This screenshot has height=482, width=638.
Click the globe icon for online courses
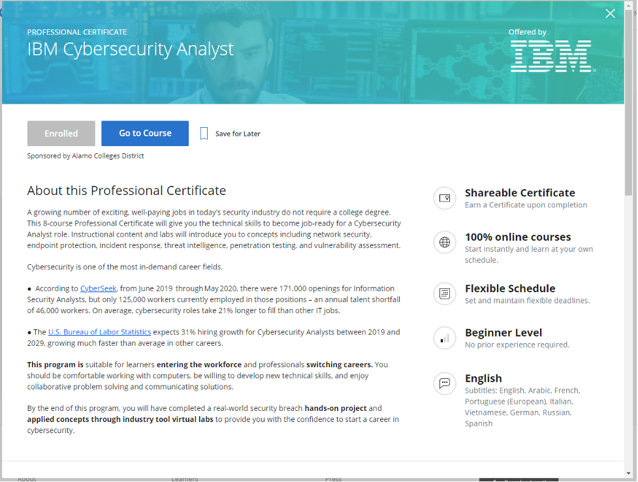445,243
